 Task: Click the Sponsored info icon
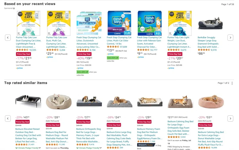14,8
